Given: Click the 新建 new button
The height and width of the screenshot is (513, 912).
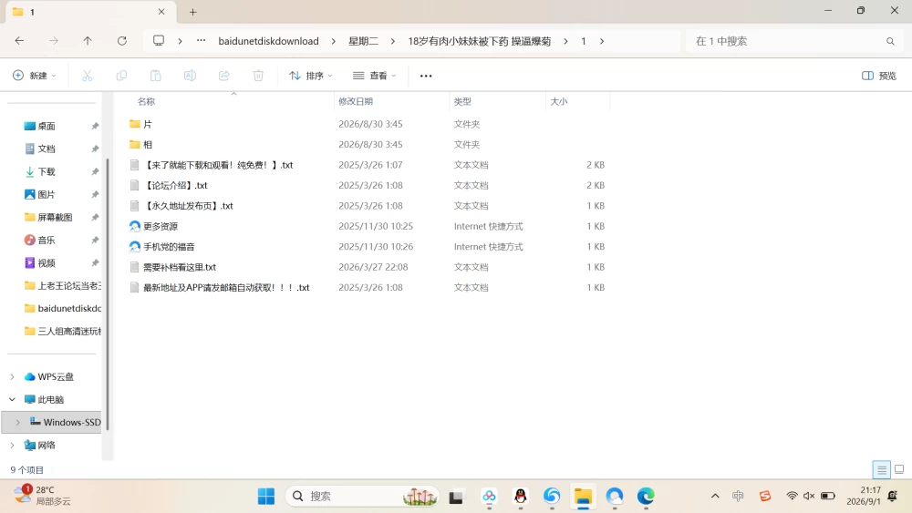Looking at the screenshot, I should click(35, 76).
